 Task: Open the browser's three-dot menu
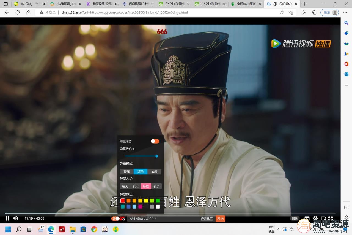[x=345, y=12]
